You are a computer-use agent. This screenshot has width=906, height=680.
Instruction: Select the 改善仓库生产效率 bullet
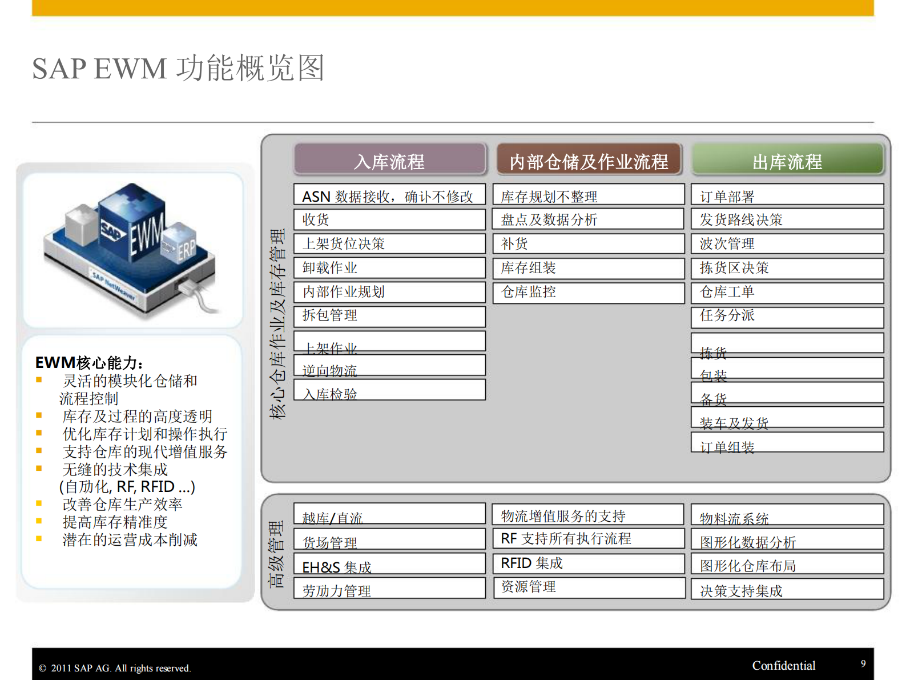point(122,504)
